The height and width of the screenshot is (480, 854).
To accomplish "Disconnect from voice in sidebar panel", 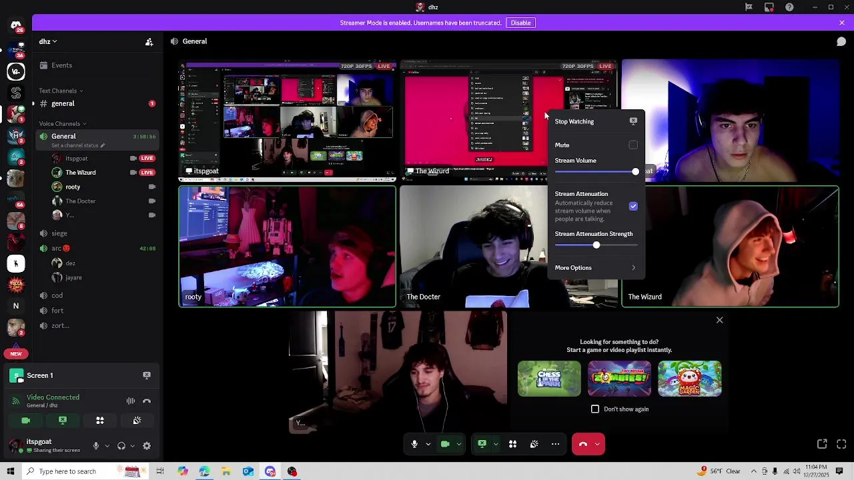I will tap(147, 401).
